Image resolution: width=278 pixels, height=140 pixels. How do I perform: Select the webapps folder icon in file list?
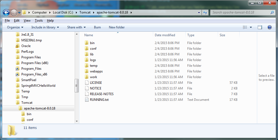86,71
